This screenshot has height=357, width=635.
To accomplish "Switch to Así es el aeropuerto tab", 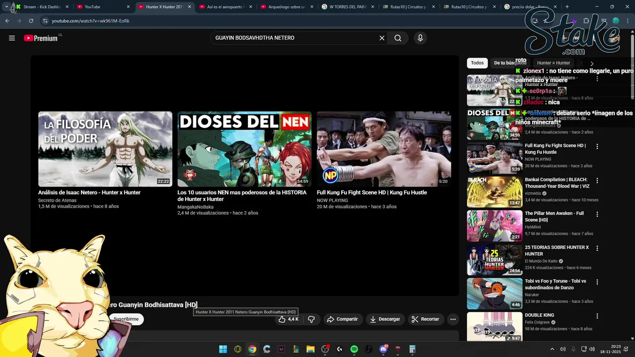I will (226, 7).
